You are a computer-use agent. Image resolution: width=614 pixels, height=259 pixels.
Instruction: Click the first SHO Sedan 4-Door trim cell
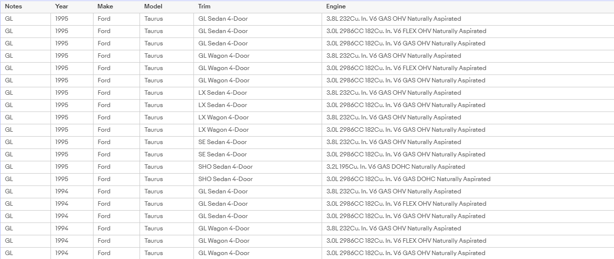coord(257,167)
